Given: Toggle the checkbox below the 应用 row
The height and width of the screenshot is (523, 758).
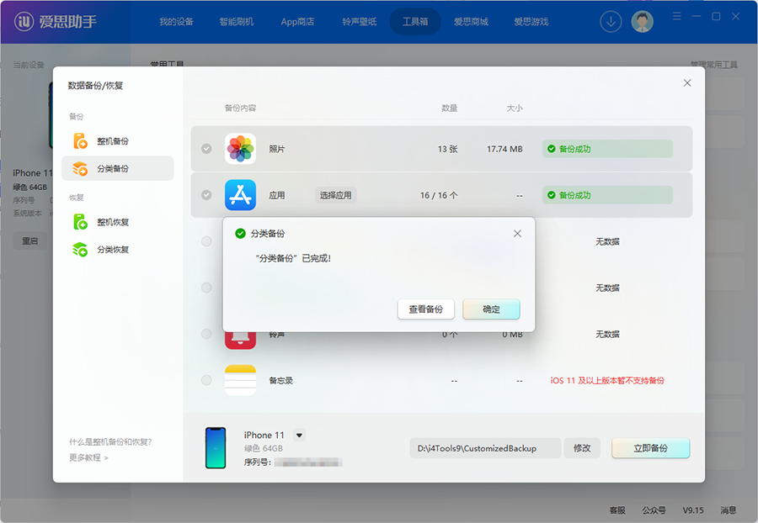Looking at the screenshot, I should (x=206, y=241).
